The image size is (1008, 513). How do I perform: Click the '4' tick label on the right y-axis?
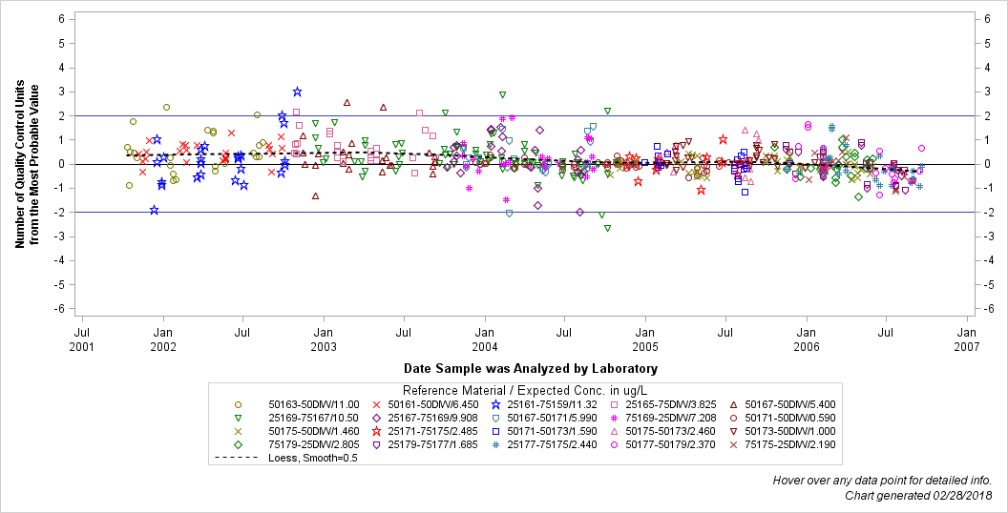point(987,68)
